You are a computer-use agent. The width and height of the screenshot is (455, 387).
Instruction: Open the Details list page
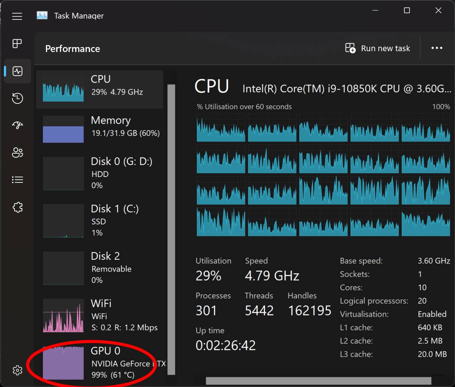(18, 180)
